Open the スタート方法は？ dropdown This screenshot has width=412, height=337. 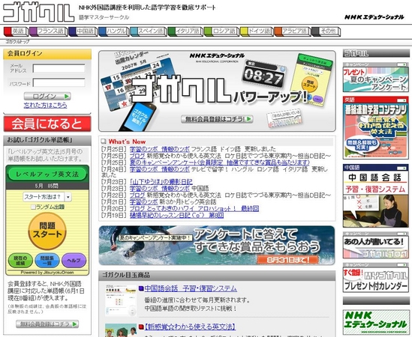click(x=47, y=197)
